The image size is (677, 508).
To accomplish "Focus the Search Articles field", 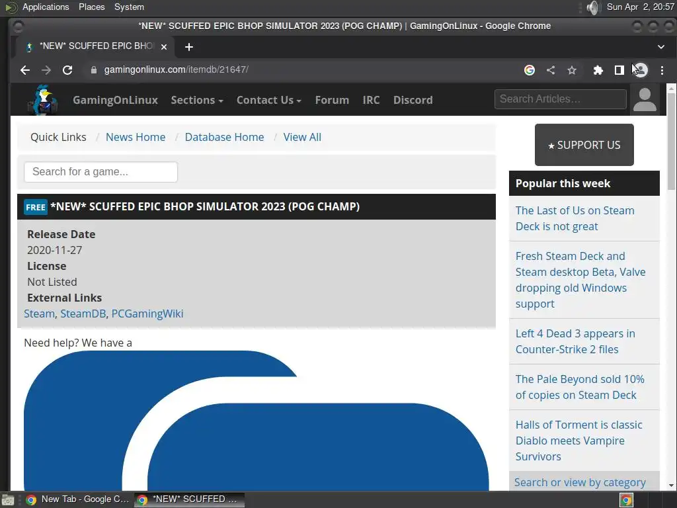I will [x=561, y=99].
